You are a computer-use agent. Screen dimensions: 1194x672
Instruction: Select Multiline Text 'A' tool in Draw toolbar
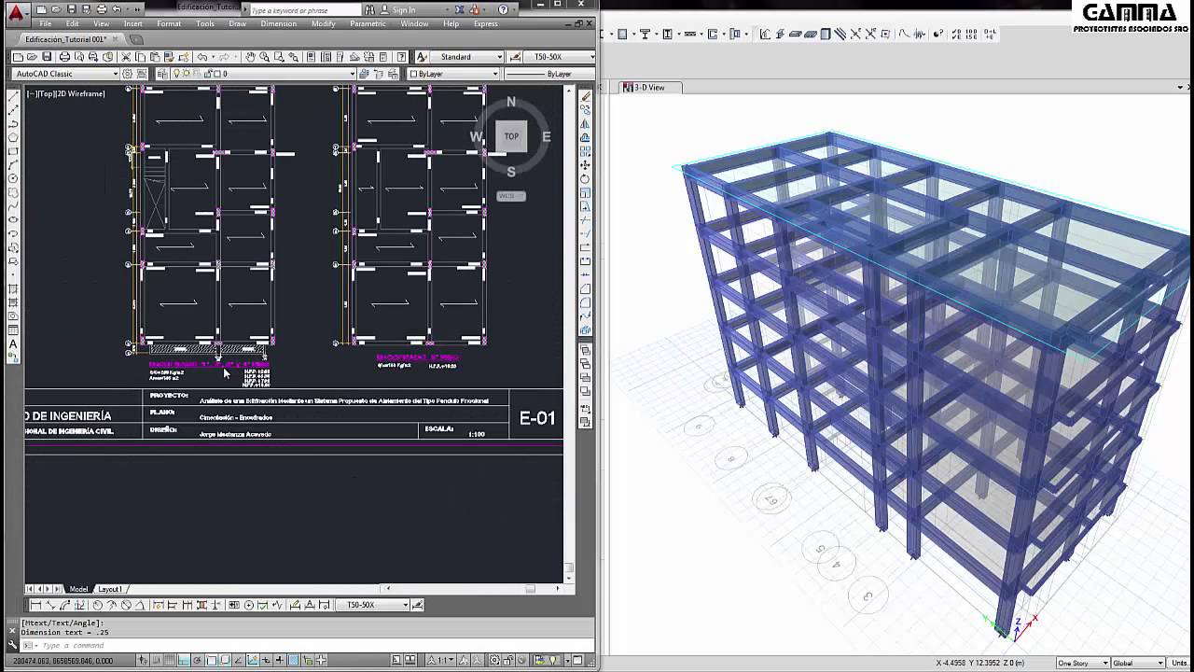[13, 343]
